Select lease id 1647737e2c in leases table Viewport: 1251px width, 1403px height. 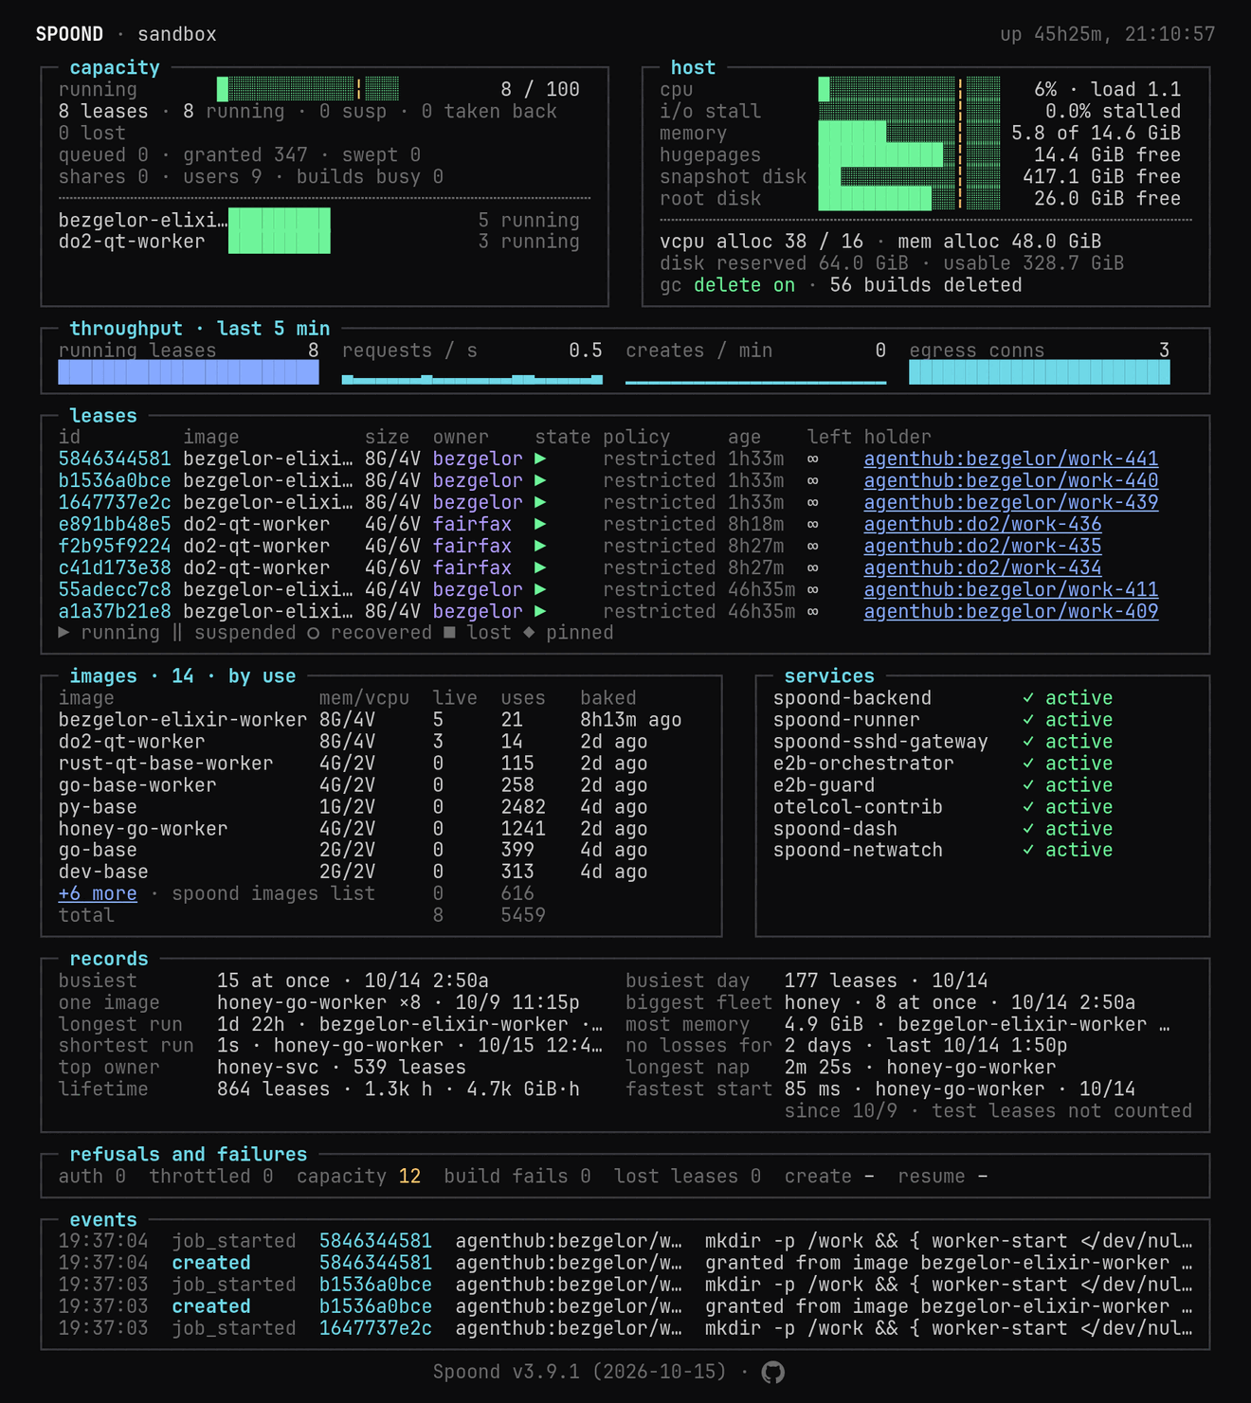click(115, 503)
